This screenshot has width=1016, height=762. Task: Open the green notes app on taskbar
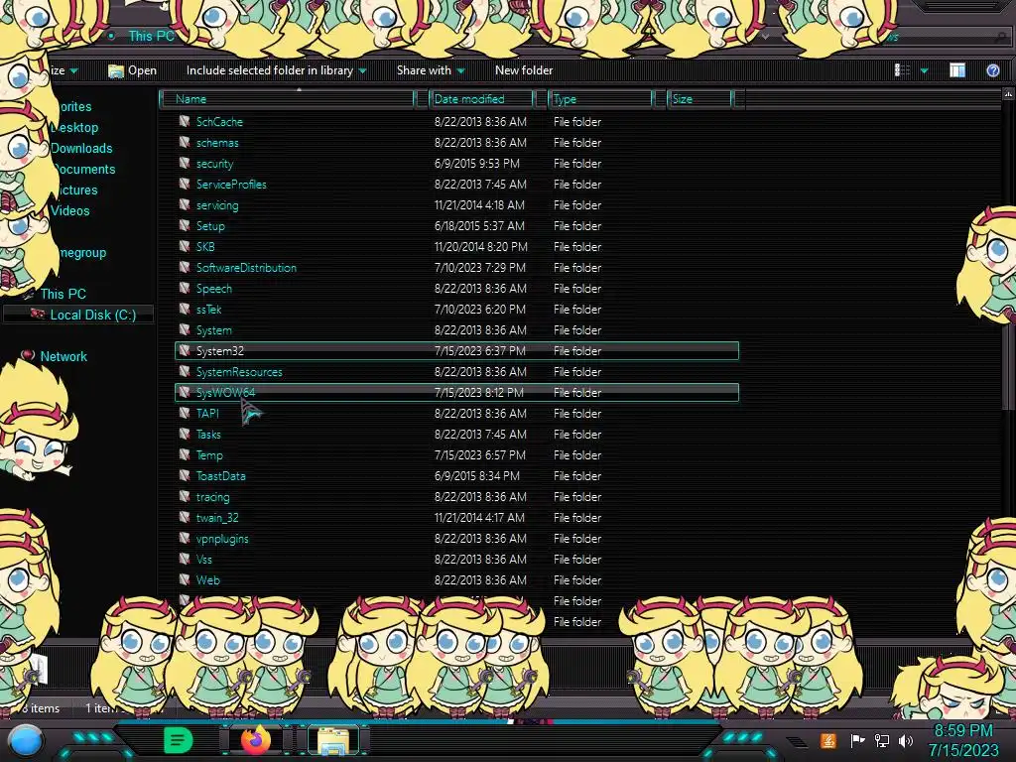(x=179, y=740)
